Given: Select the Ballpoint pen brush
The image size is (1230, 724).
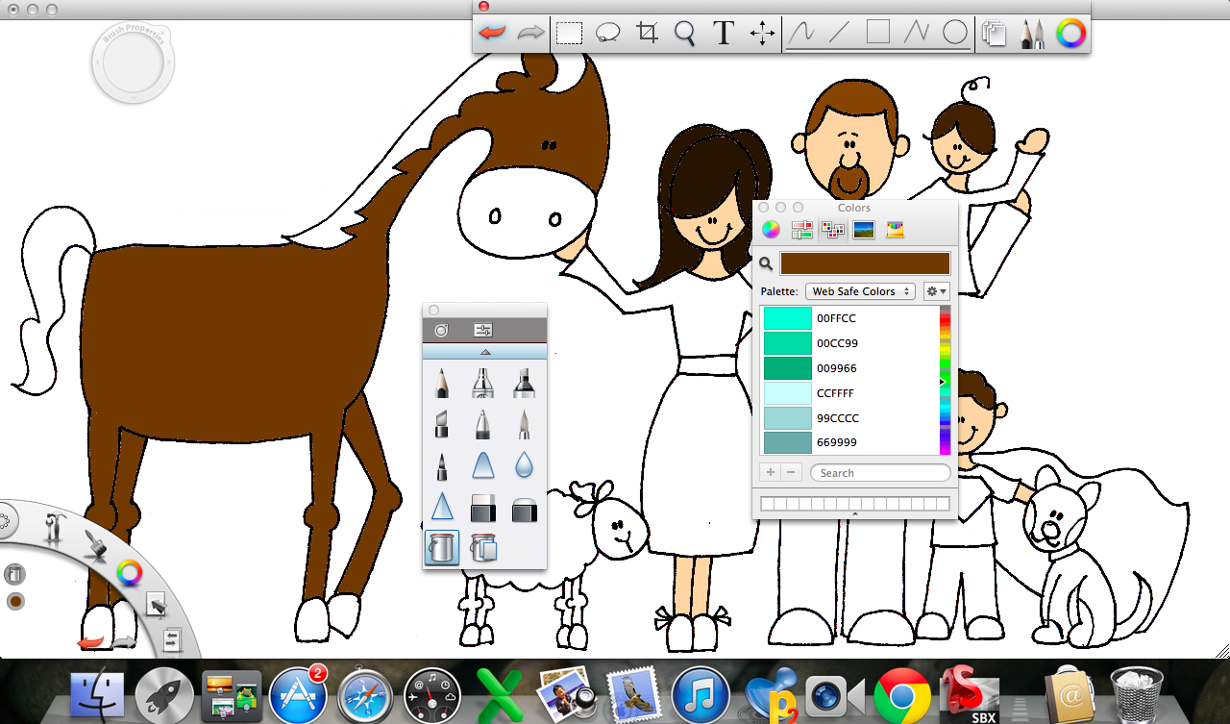Looking at the screenshot, I should [x=482, y=424].
